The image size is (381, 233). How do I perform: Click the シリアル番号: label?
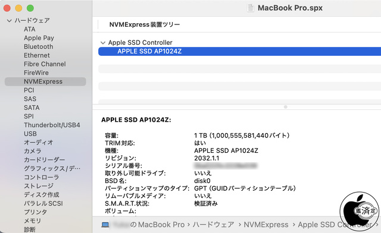[123, 166]
